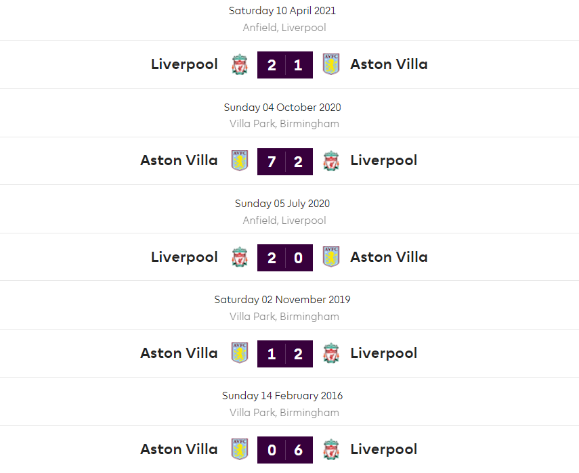Open the 2-0 Liverpool vs Aston Villa score
Image resolution: width=579 pixels, height=473 pixels.
(285, 257)
